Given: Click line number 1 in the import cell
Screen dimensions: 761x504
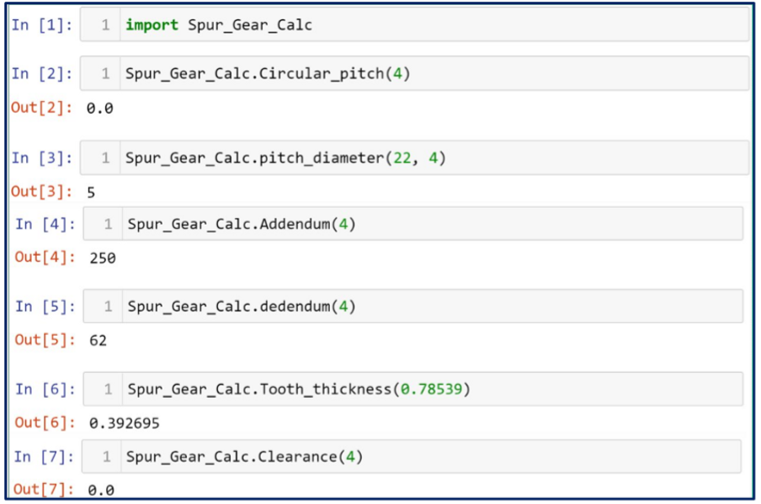Looking at the screenshot, I should tap(105, 25).
